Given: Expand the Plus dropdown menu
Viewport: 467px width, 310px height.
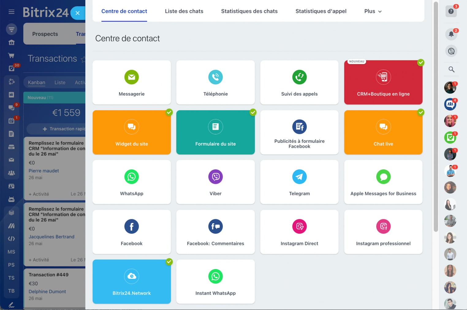Looking at the screenshot, I should pos(373,11).
